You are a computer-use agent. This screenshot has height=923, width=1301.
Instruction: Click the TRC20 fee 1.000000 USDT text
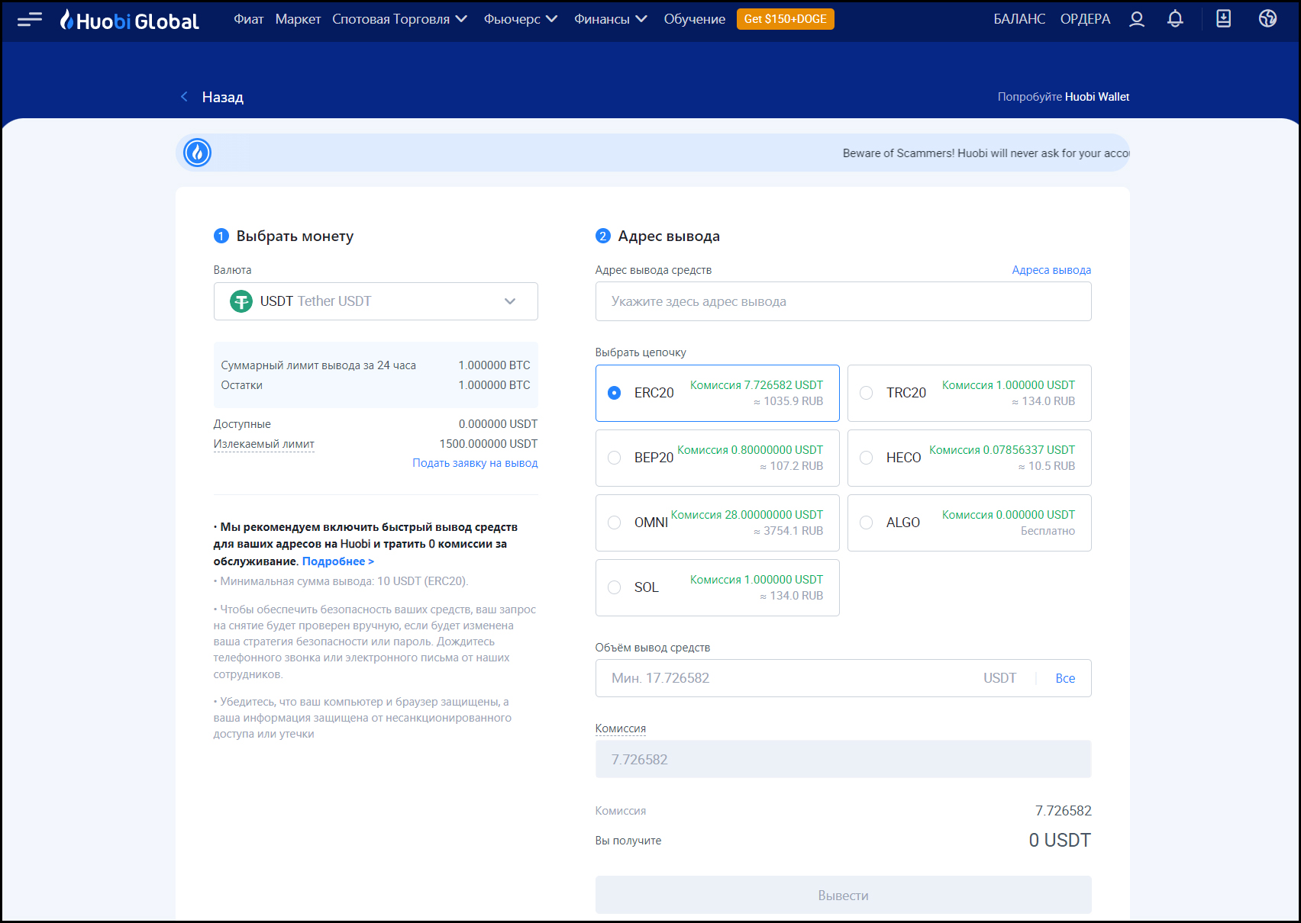click(x=1009, y=385)
